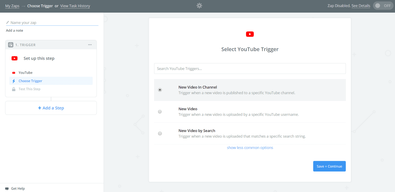Switch the Zap from OFF to on
The height and width of the screenshot is (192, 395).
[x=383, y=5]
